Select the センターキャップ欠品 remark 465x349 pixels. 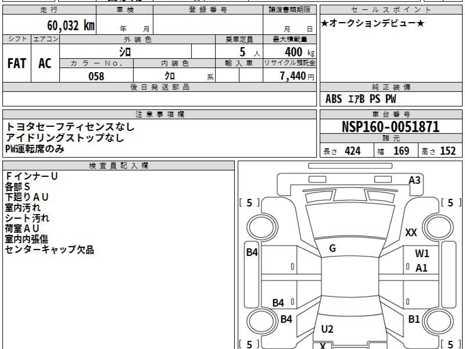[49, 249]
